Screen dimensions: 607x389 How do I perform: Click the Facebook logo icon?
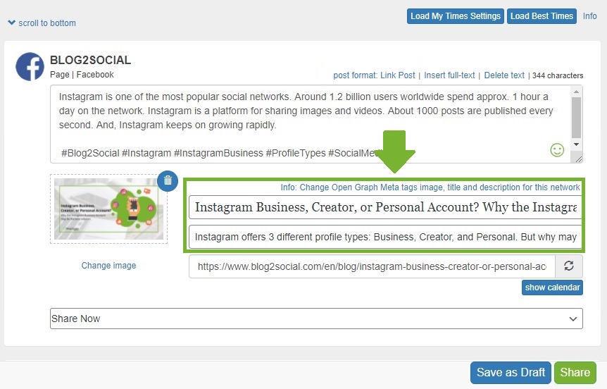coord(30,67)
